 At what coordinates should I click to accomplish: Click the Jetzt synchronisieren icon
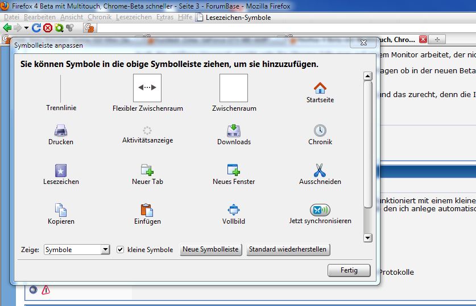[x=320, y=209]
